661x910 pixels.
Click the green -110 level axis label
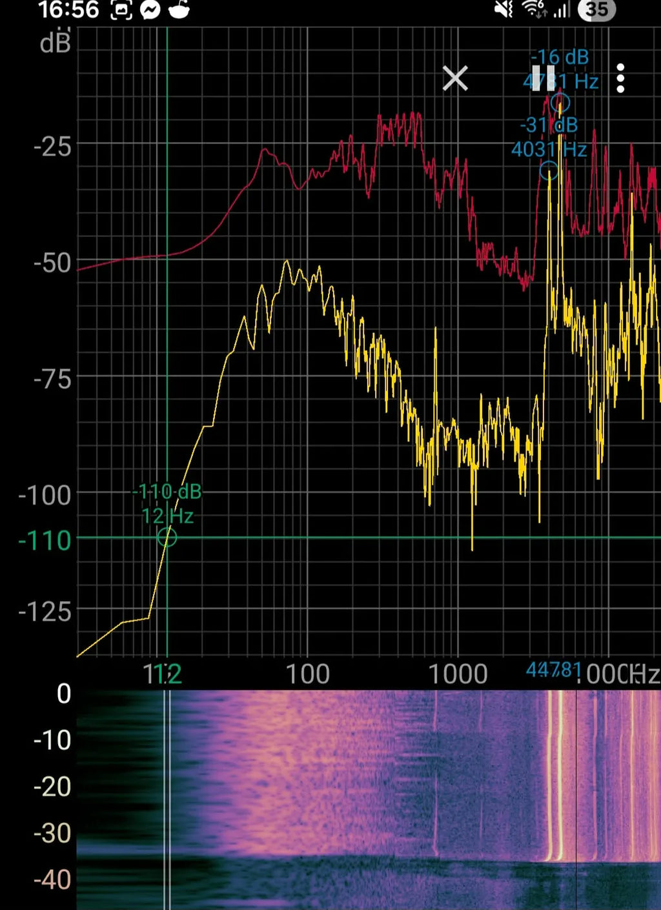[45, 541]
